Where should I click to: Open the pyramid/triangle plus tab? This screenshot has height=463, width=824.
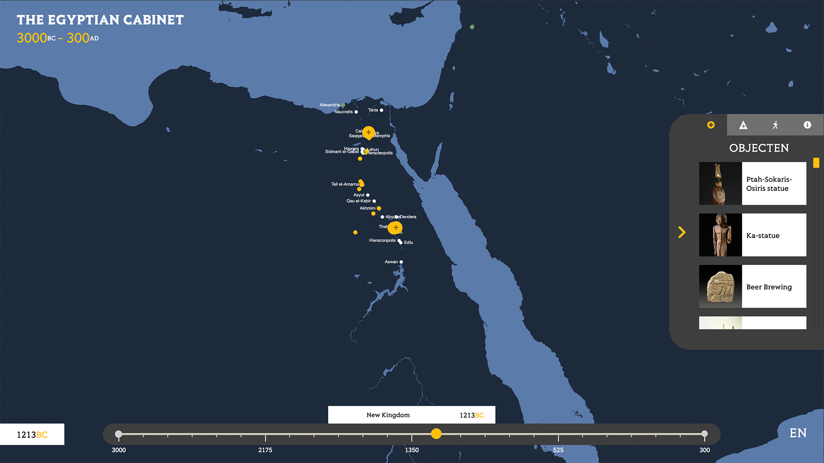click(743, 125)
